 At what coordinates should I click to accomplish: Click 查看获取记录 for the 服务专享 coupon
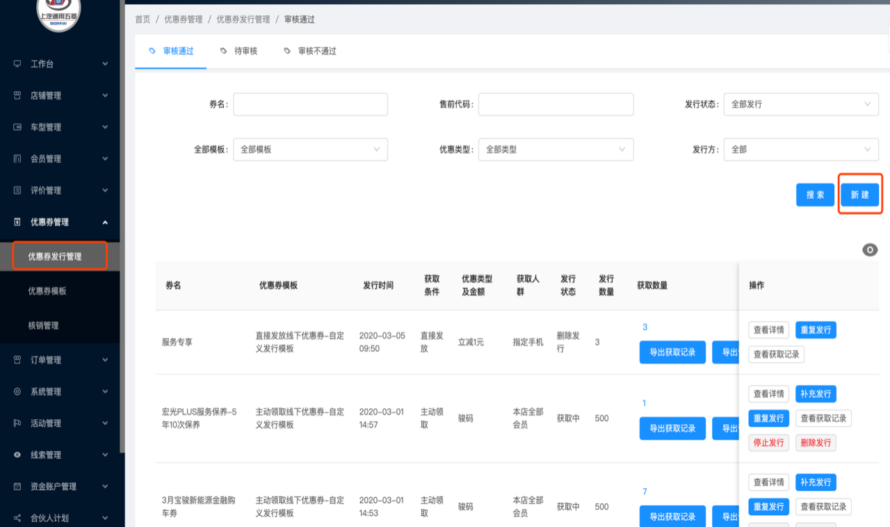[777, 355]
